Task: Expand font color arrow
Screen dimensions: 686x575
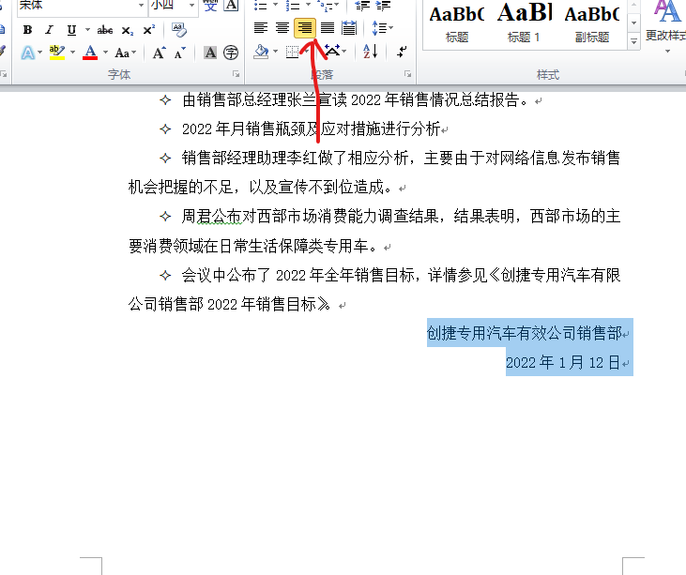Action: point(105,53)
